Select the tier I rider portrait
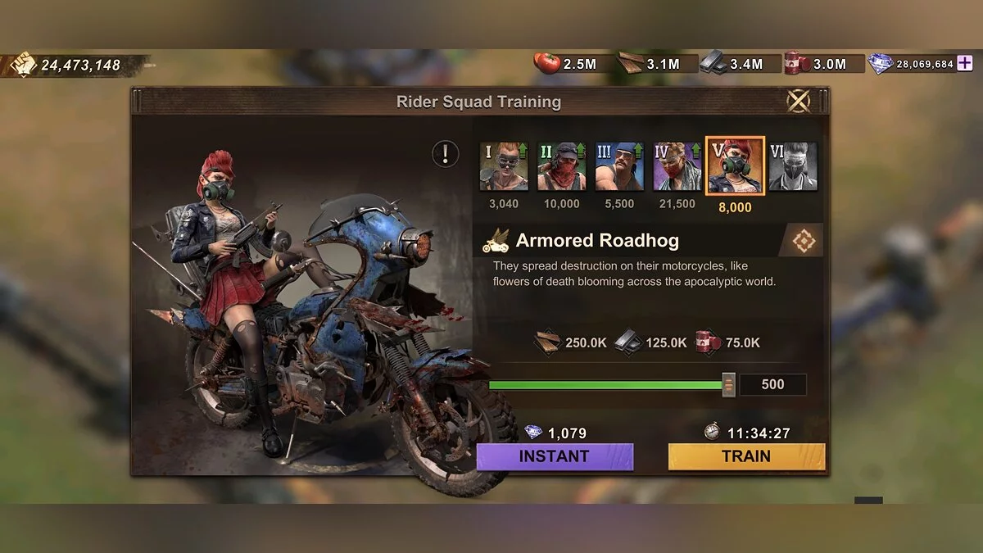Image resolution: width=983 pixels, height=553 pixels. (504, 166)
